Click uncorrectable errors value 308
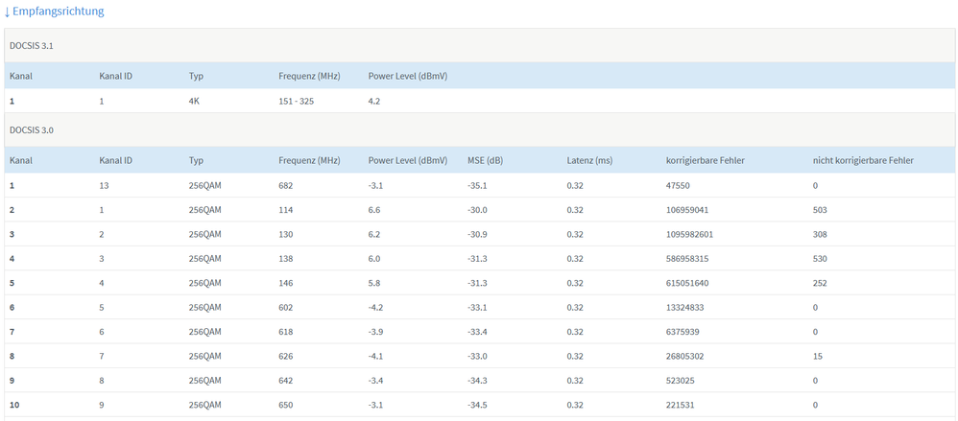This screenshot has width=958, height=421. (820, 234)
